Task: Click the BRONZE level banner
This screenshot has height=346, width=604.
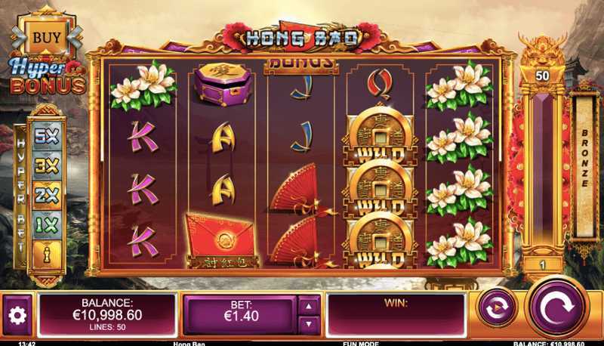Action: coord(584,165)
